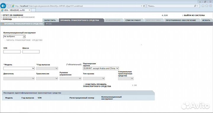213x113 pixels.
Task: Open the Двигатель dropdown
Action: 19,79
